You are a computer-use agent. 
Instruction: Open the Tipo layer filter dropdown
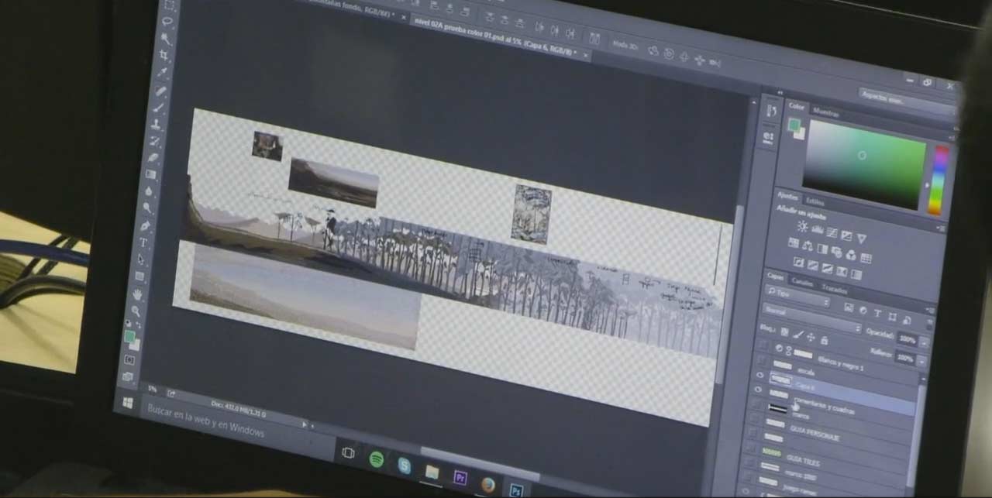coord(797,294)
